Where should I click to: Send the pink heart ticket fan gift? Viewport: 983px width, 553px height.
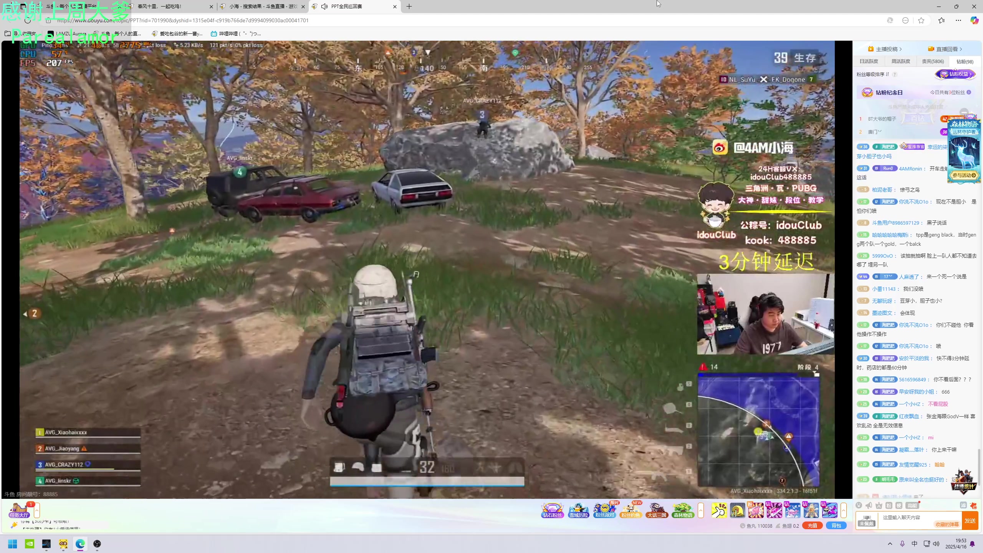[756, 510]
